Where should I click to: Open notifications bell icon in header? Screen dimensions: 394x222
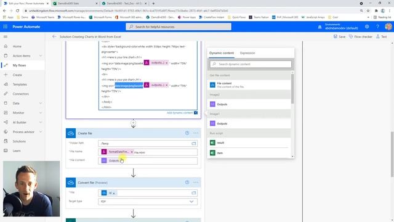click(x=320, y=27)
